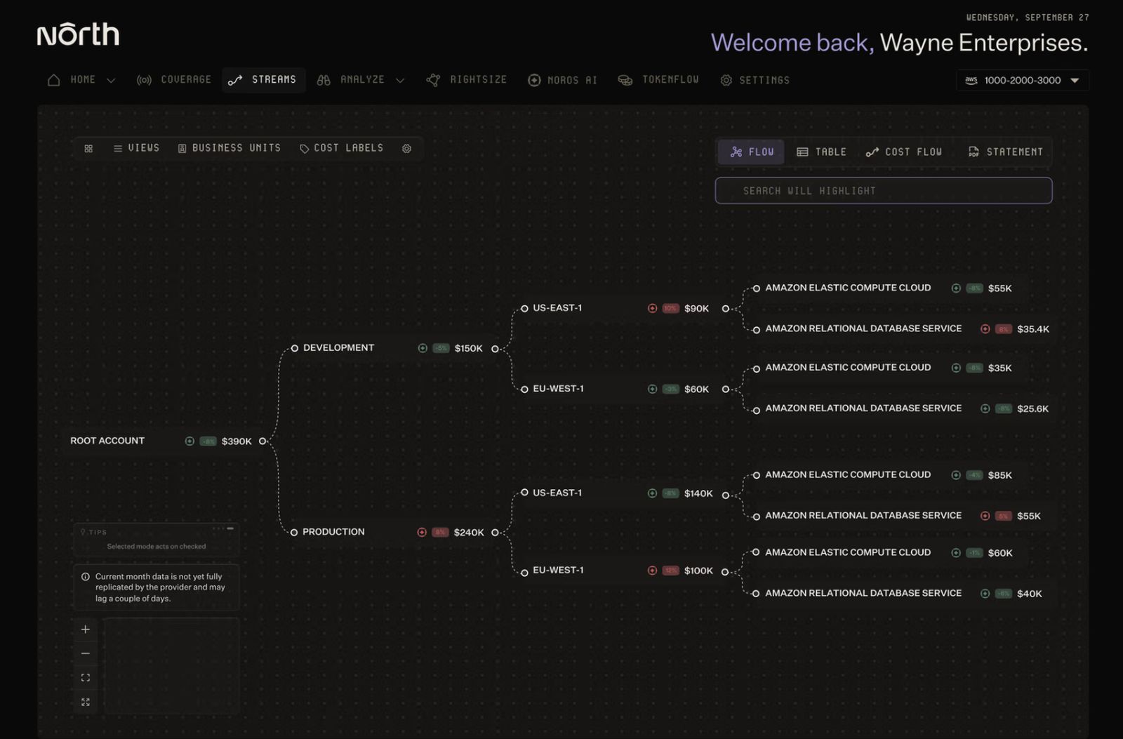This screenshot has height=739, width=1123.
Task: Open Business Units filter
Action: [x=229, y=148]
